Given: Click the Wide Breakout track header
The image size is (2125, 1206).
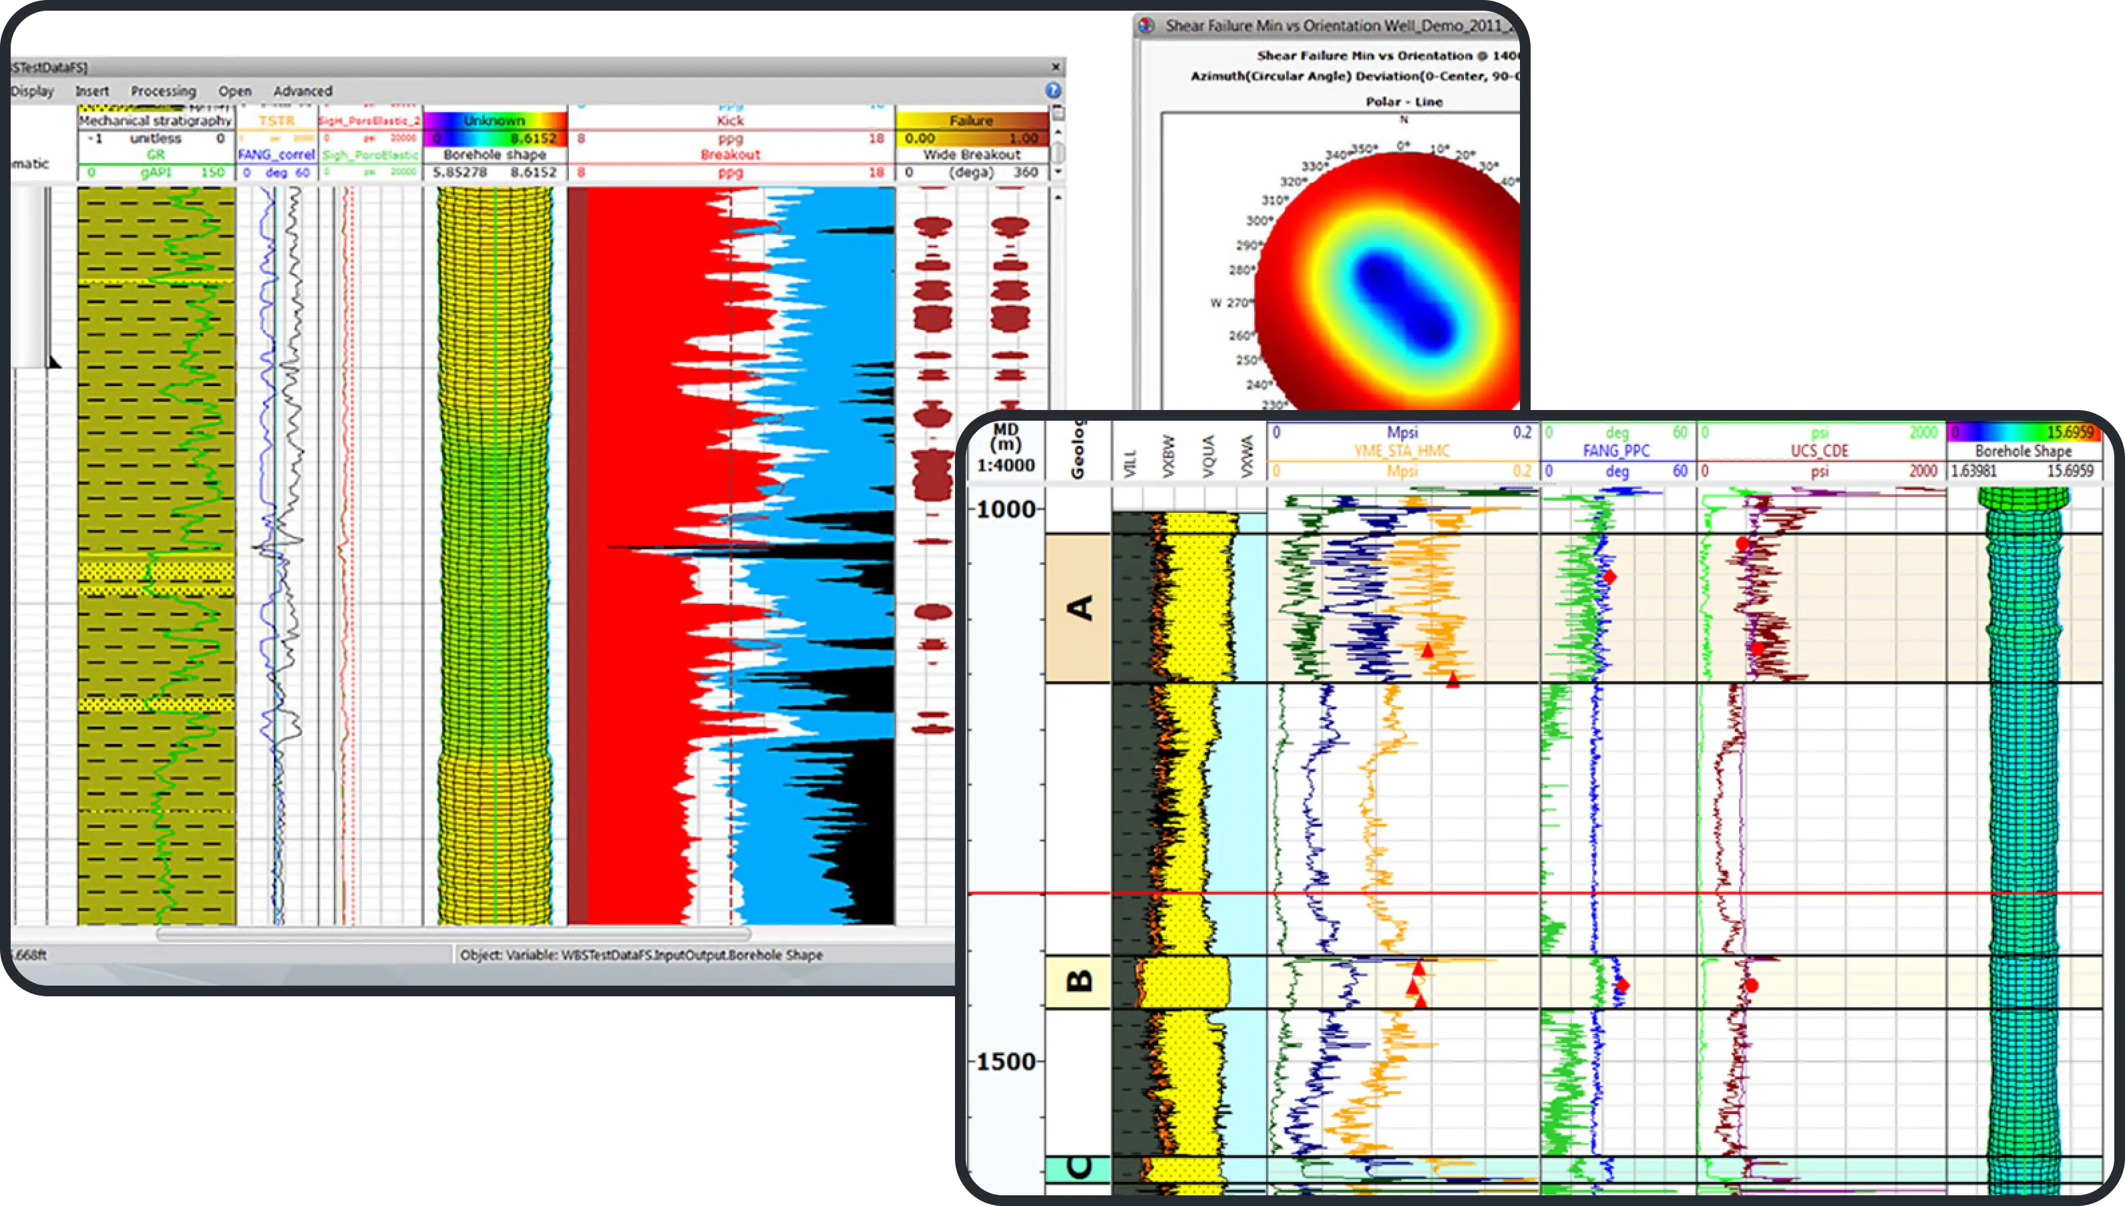Looking at the screenshot, I should click(970, 154).
